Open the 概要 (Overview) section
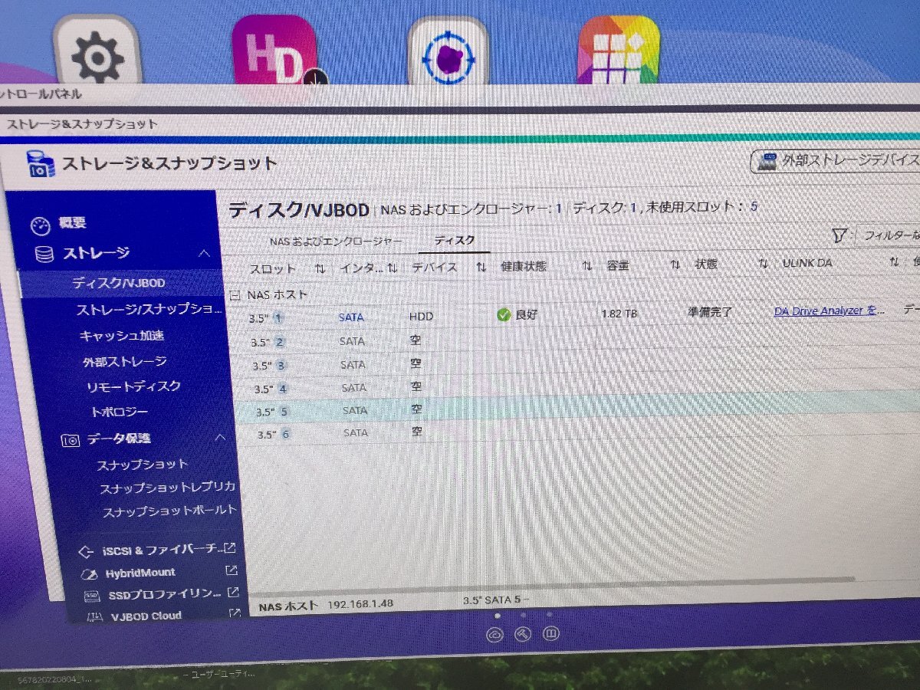The height and width of the screenshot is (690, 920). (73, 222)
